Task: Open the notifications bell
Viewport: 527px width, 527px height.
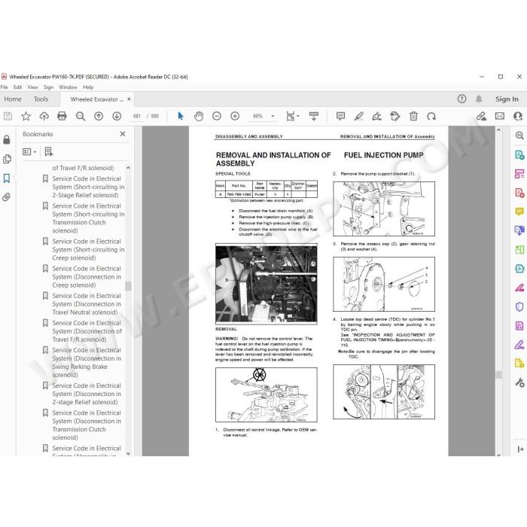Action: [479, 99]
